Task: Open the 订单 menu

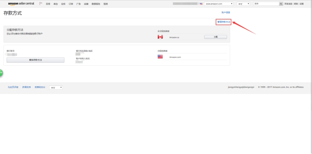Action: tap(71, 4)
